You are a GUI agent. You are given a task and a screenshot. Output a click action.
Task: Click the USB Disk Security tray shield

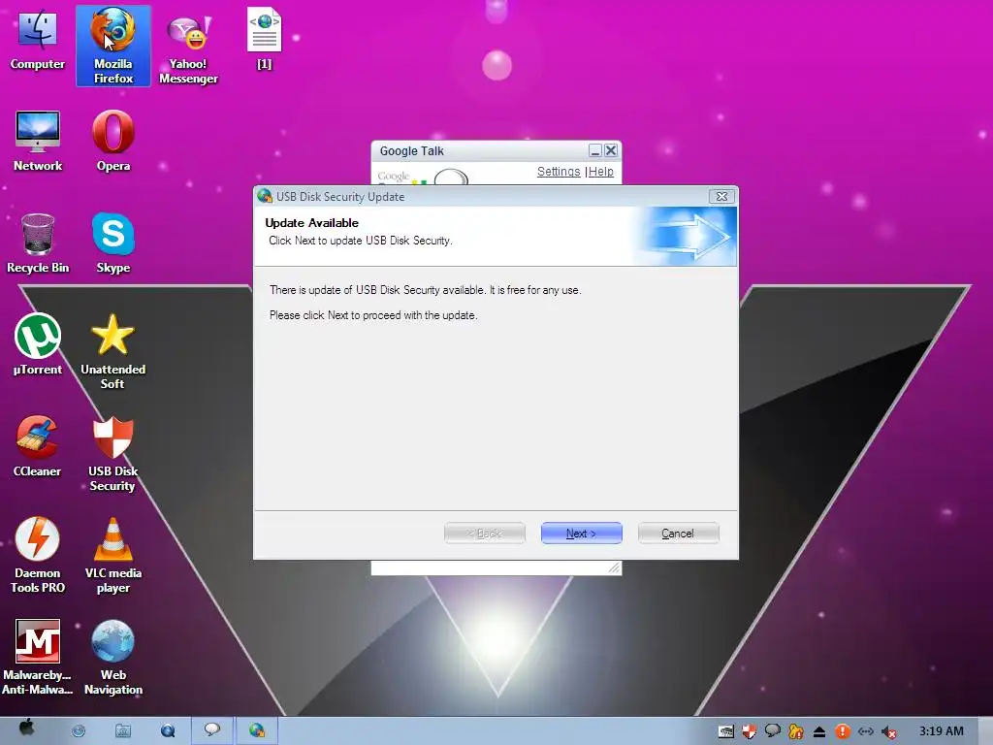click(750, 731)
